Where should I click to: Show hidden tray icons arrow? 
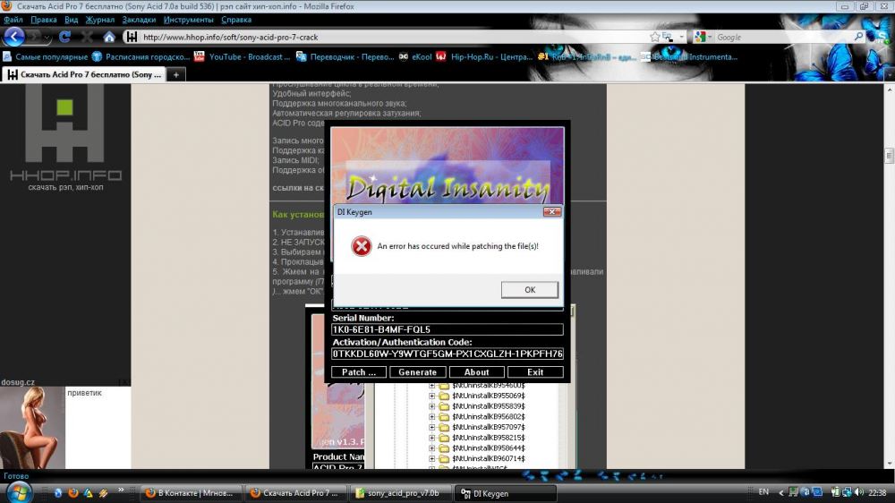(x=781, y=492)
